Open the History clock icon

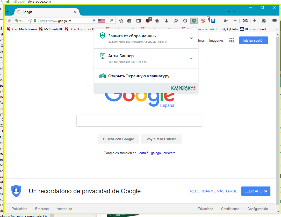(x=185, y=21)
